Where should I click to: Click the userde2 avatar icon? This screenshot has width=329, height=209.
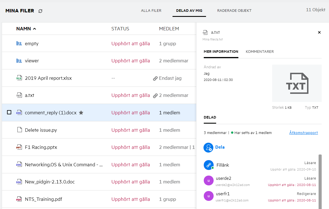209,181
